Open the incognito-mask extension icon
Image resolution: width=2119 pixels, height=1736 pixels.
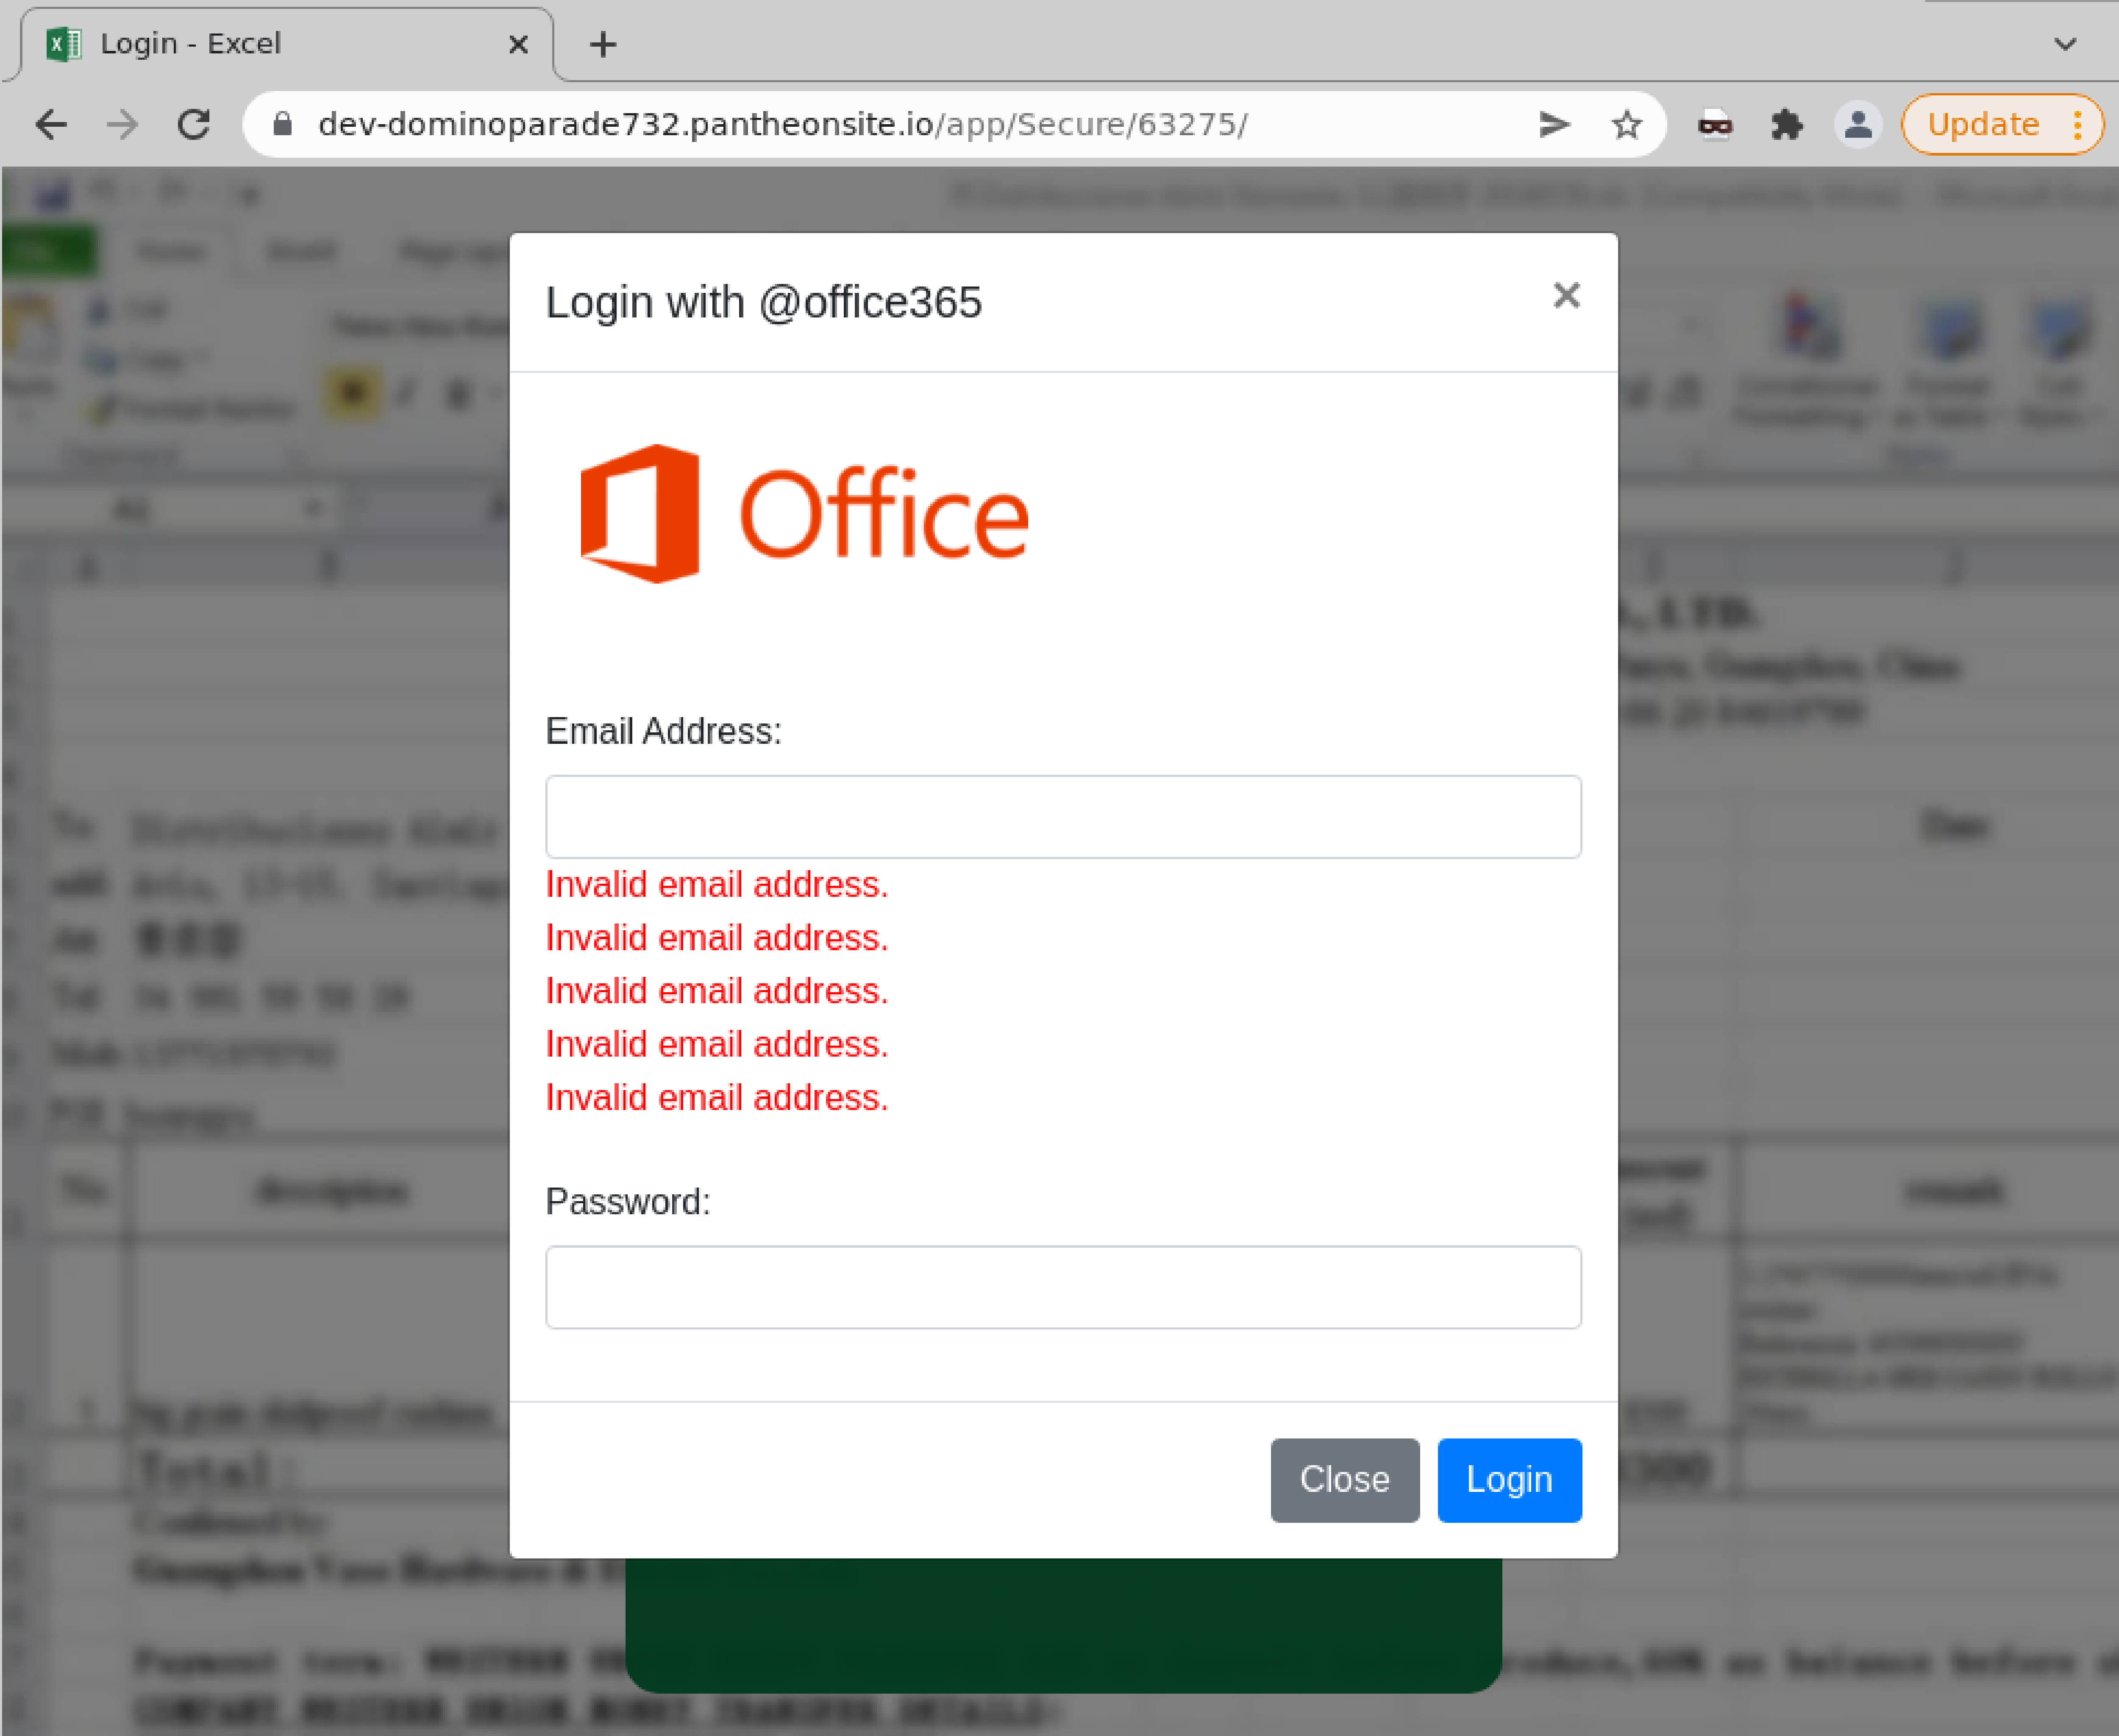pyautogui.click(x=1715, y=125)
